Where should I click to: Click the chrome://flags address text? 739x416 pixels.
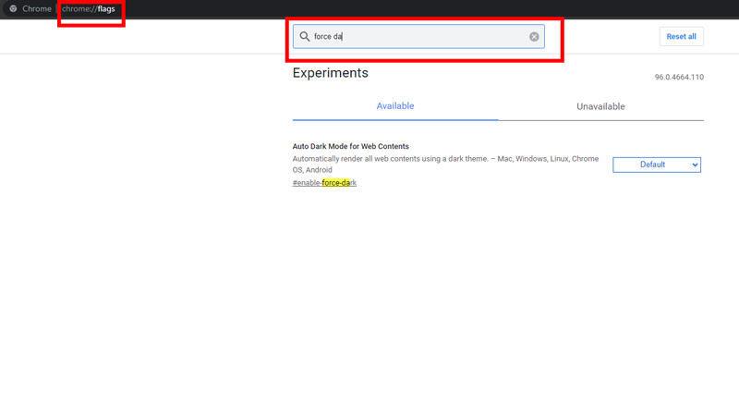[89, 8]
